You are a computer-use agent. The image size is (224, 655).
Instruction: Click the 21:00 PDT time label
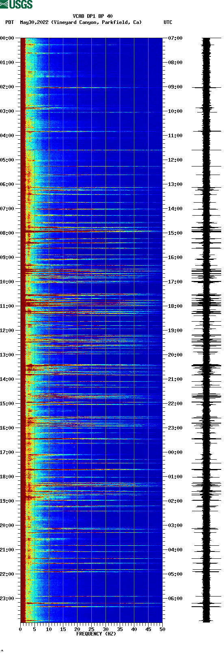point(7,550)
